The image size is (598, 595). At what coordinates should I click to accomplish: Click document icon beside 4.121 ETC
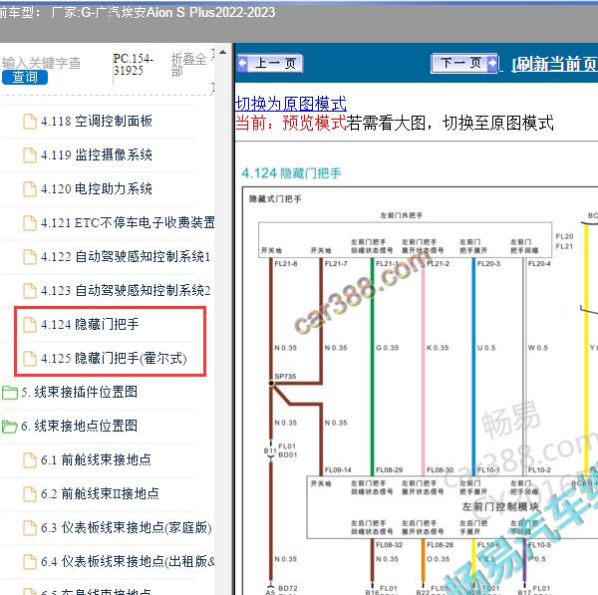click(x=30, y=223)
